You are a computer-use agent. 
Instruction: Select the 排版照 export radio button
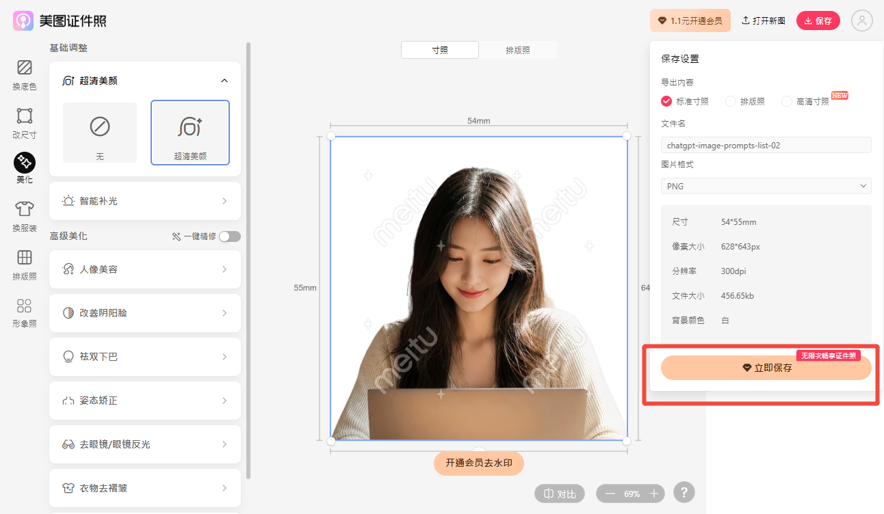(x=731, y=101)
